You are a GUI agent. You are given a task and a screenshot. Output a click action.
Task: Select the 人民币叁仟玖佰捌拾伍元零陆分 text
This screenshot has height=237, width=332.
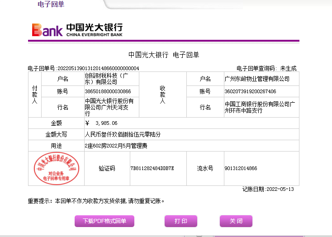click(123, 135)
